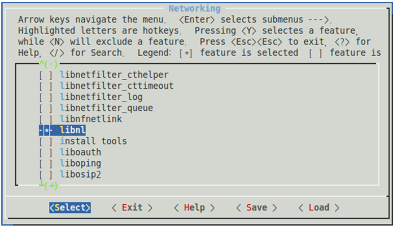The height and width of the screenshot is (226, 393).
Task: Toggle the libnetfilter_log checkbox
Action: coord(45,97)
